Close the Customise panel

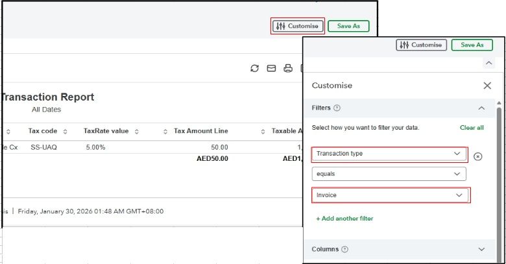pos(487,86)
